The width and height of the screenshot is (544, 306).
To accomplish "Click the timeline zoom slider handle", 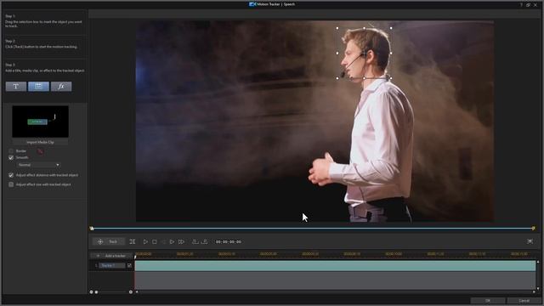I will (96, 292).
